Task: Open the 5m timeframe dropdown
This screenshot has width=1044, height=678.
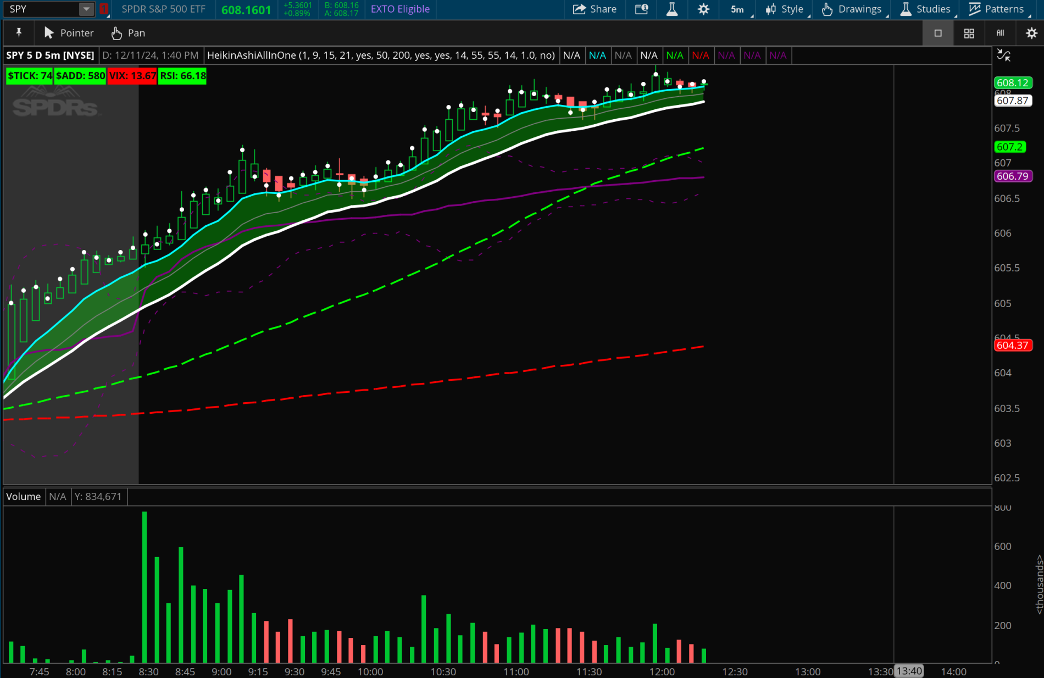Action: (737, 9)
